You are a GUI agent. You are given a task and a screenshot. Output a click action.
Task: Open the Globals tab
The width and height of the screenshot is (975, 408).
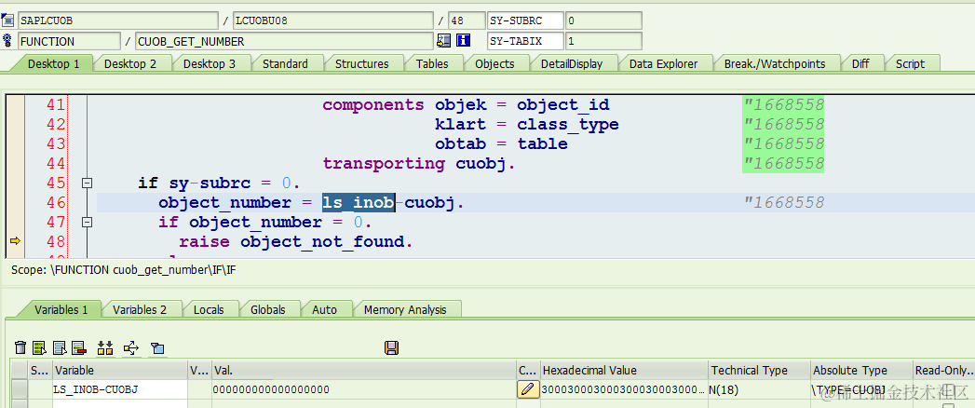tap(268, 309)
